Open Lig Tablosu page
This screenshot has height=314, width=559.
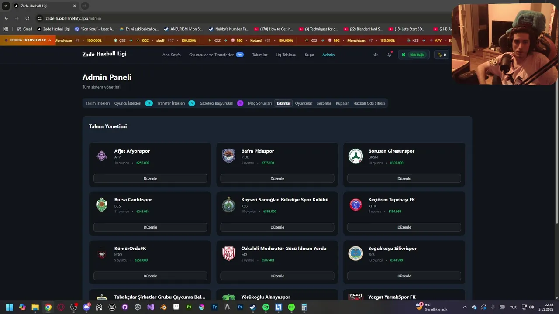[x=286, y=55]
